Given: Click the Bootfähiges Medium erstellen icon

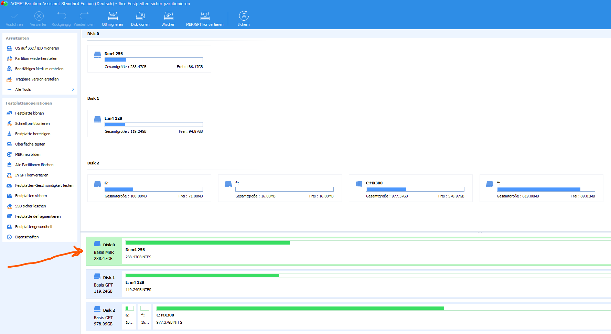Looking at the screenshot, I should [9, 69].
